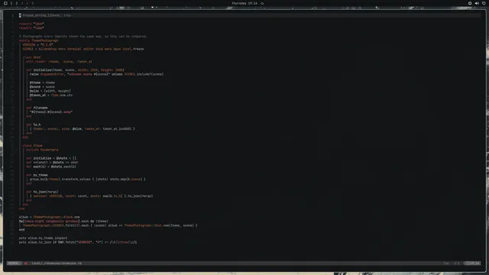Screen dimensions: 489x275
Task: Click the line number 1 in the gutter
Action: 12,15
